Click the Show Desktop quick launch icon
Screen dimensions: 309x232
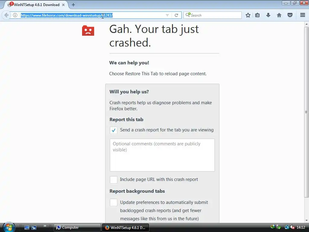pos(27,227)
